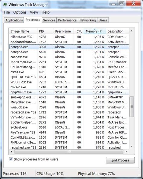The width and height of the screenshot is (143, 179).
Task: Select the SbClientHelper process row
Action: point(69,122)
